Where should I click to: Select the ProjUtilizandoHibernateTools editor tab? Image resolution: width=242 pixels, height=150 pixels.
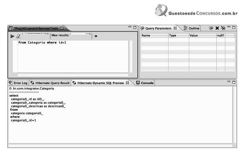coord(36,28)
